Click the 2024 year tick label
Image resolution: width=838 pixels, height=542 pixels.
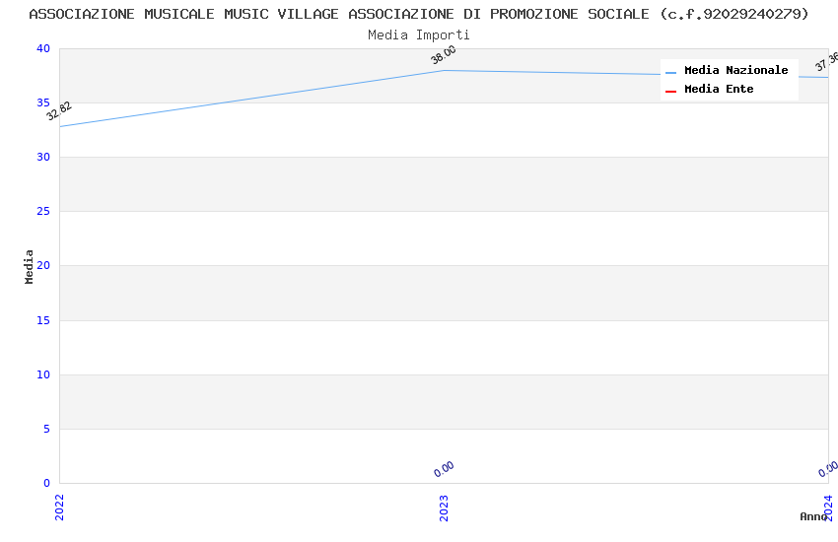[x=828, y=507]
